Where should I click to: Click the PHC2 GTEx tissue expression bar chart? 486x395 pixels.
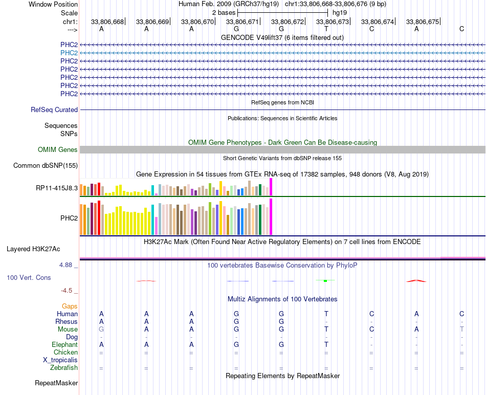pos(176,217)
